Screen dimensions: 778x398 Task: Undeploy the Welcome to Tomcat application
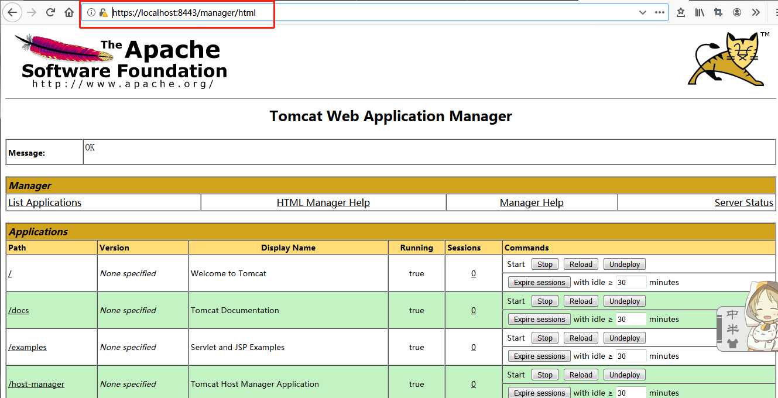pos(625,265)
